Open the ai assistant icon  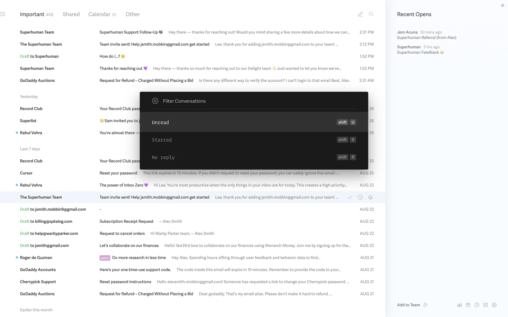click(460, 305)
